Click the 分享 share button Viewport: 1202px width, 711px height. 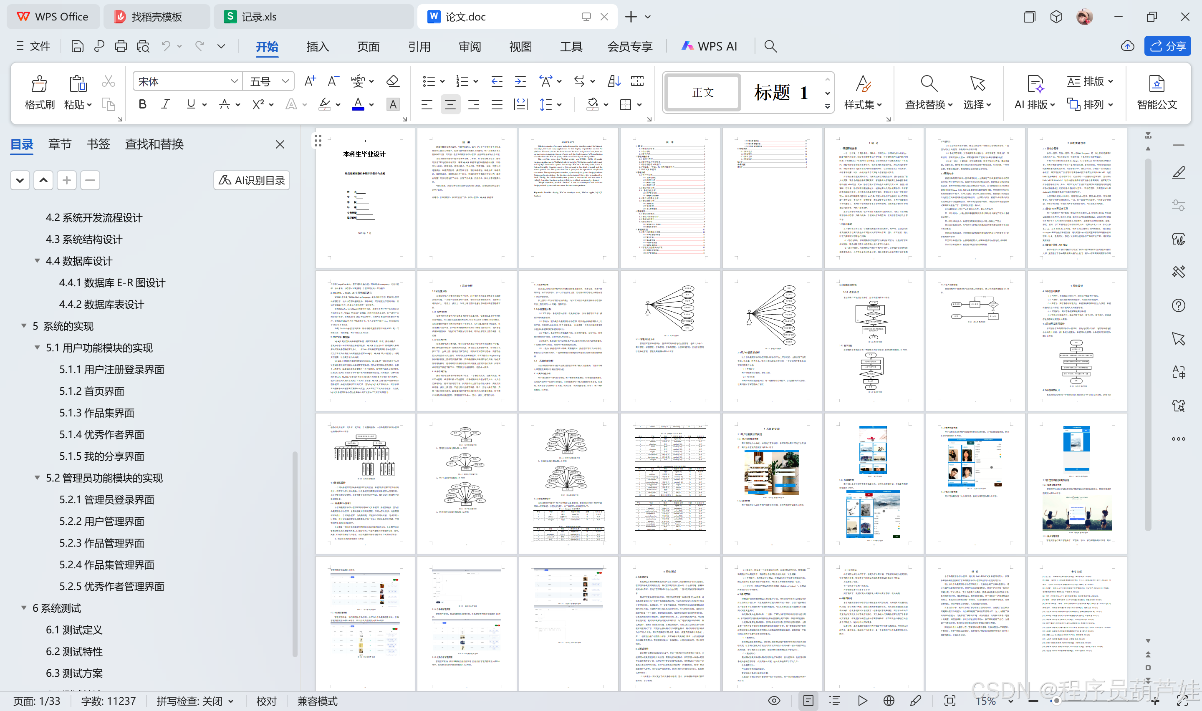point(1167,46)
